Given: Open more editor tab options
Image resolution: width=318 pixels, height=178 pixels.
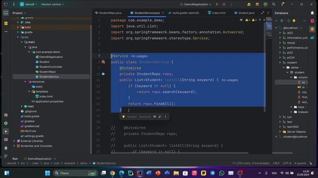Looking at the screenshot, I should pyautogui.click(x=268, y=13).
